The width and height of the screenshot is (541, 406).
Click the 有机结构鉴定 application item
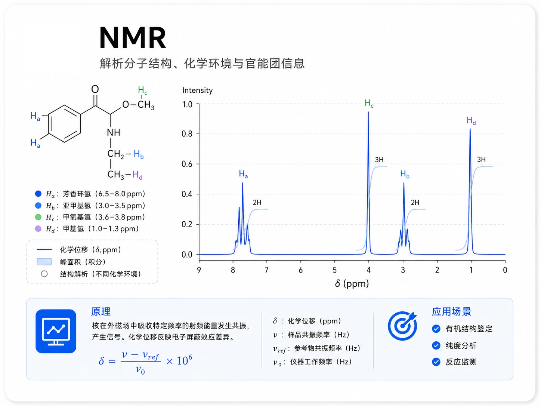(469, 329)
